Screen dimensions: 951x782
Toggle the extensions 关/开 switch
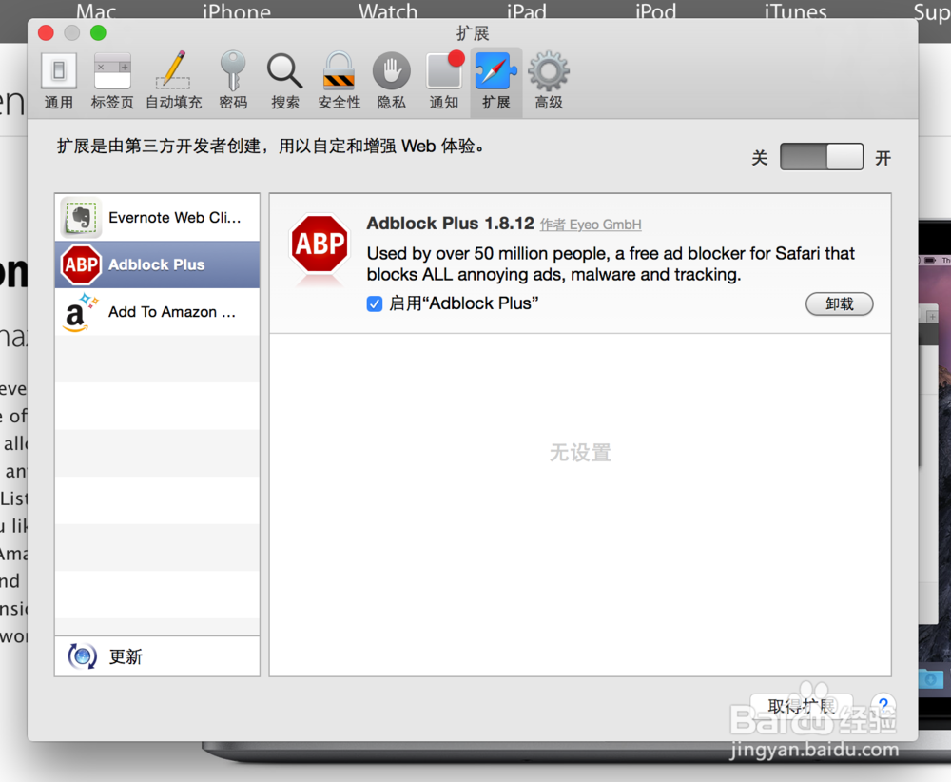coord(822,157)
